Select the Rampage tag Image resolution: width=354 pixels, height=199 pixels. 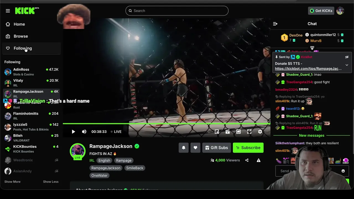[124, 161]
